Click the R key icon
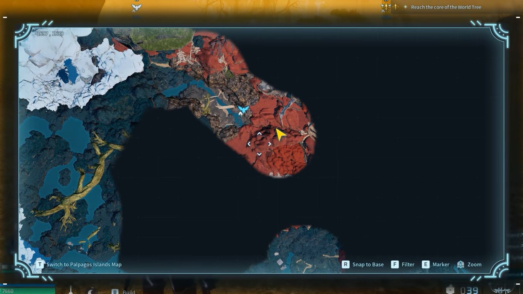This screenshot has height=294, width=523. (346, 264)
